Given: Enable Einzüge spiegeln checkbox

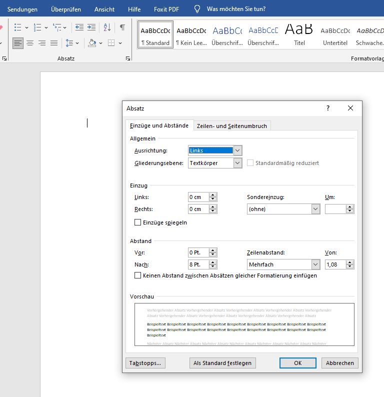Looking at the screenshot, I should (x=137, y=222).
